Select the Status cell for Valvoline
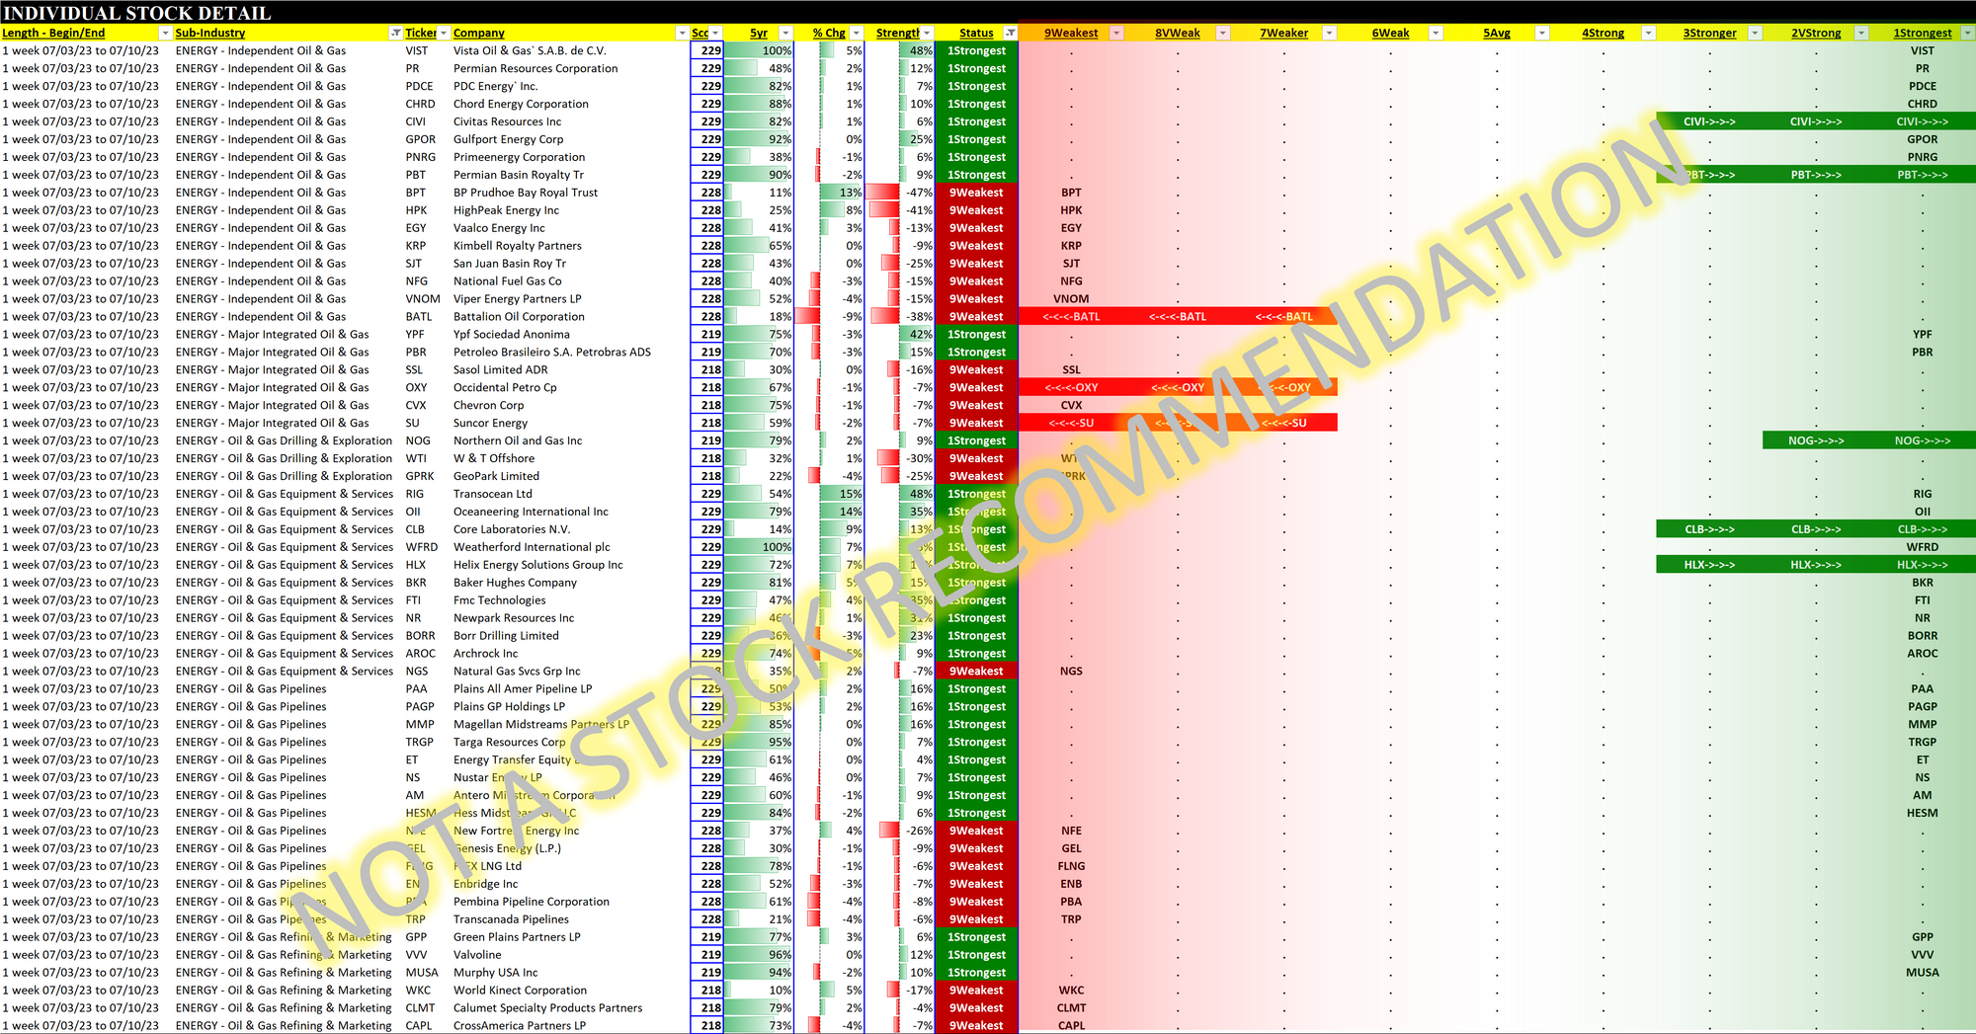The width and height of the screenshot is (1976, 1034). tap(976, 955)
